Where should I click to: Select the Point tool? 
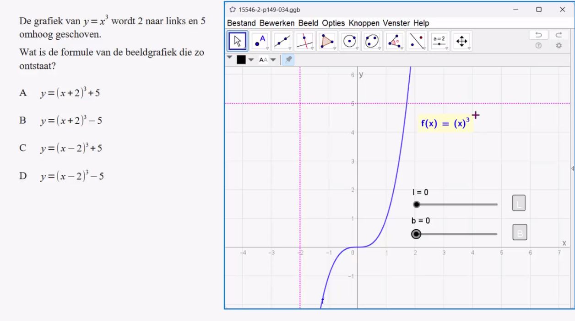260,42
